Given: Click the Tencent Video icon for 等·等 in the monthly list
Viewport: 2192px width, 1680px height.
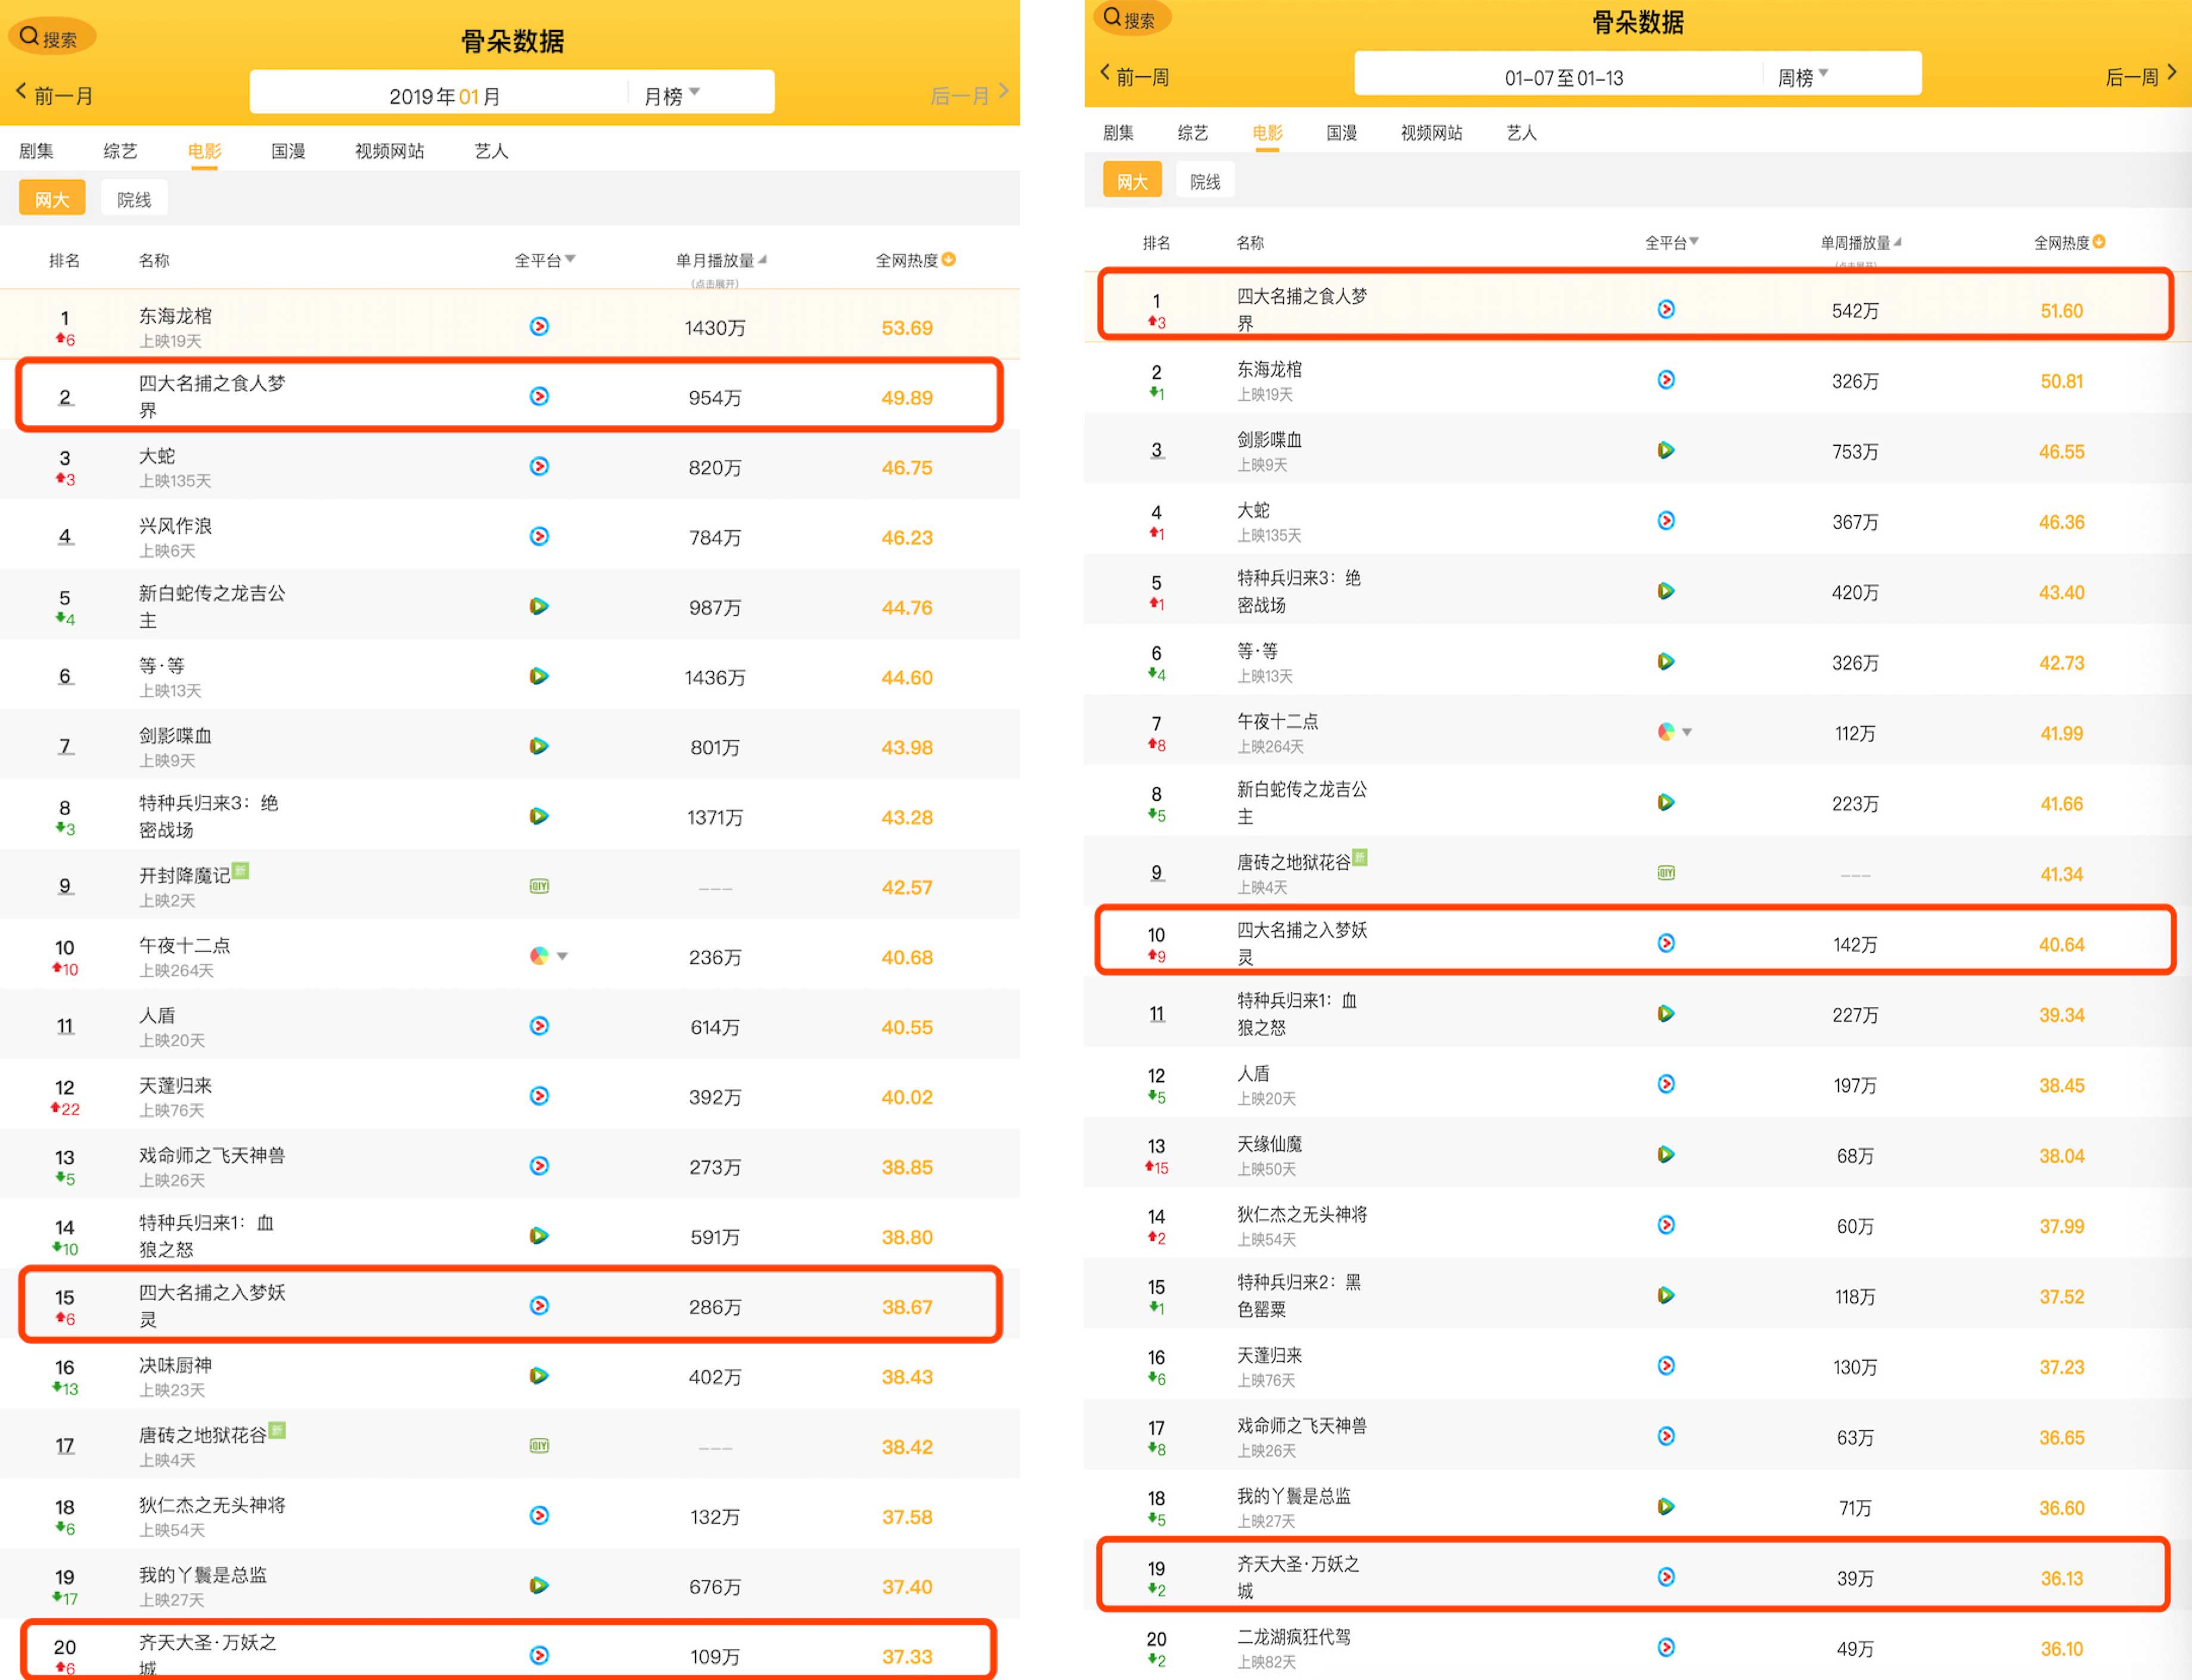Looking at the screenshot, I should click(539, 676).
